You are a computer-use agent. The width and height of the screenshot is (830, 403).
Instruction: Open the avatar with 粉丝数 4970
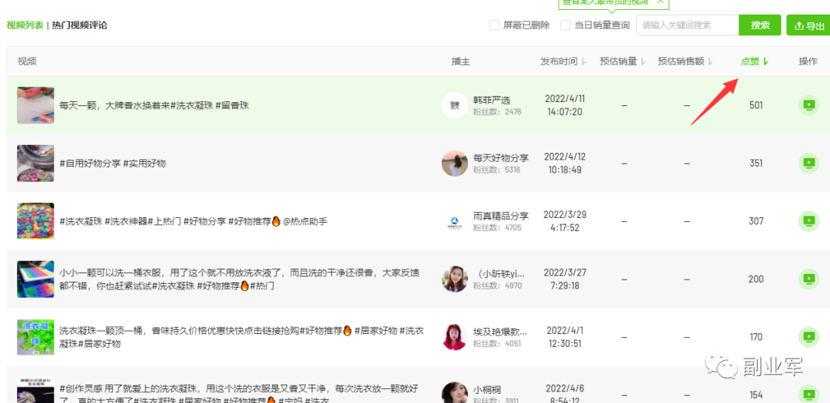pyautogui.click(x=455, y=279)
